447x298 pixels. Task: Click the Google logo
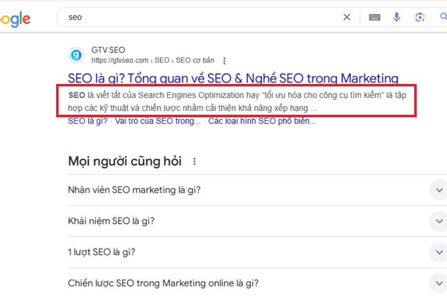(x=15, y=18)
